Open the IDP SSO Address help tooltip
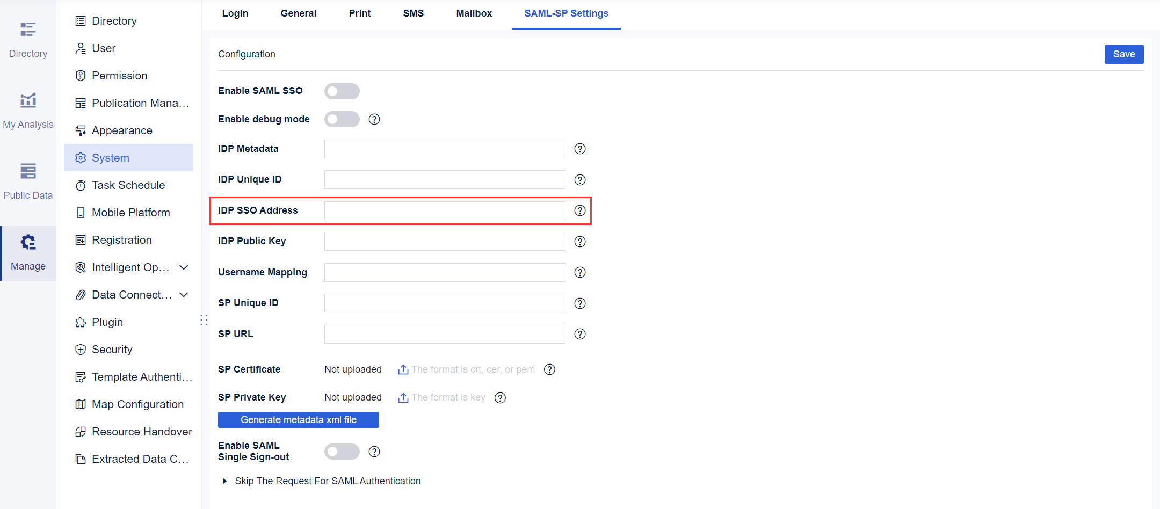 tap(579, 210)
